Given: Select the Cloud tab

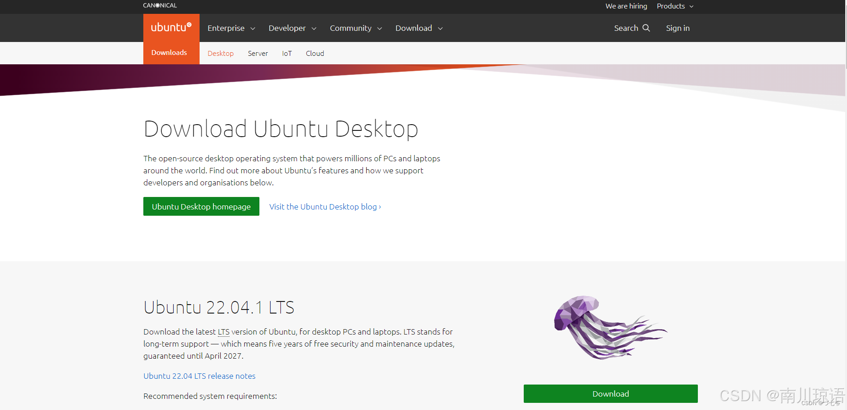Looking at the screenshot, I should coord(315,54).
